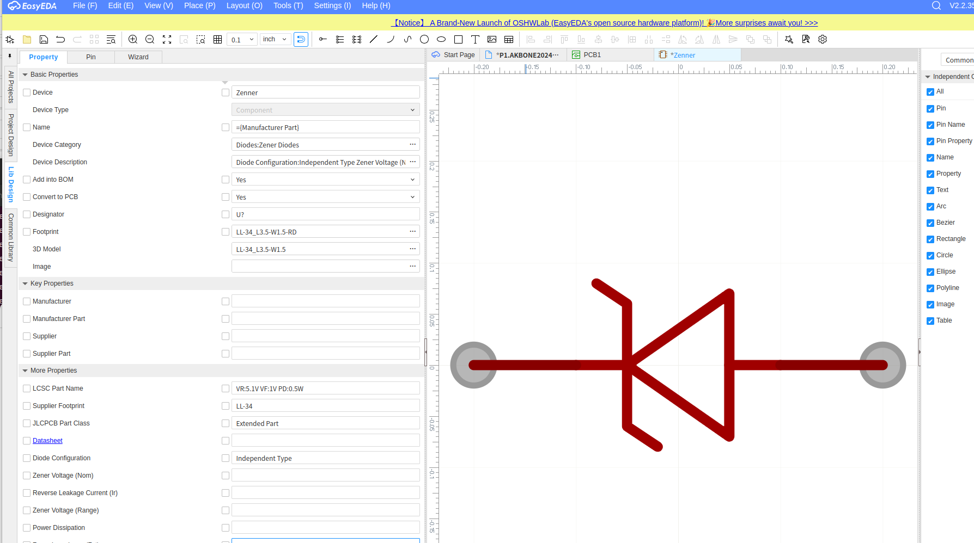Screen dimensions: 974x543
Task: Toggle the Device row's left checkbox
Action: pyautogui.click(x=27, y=92)
